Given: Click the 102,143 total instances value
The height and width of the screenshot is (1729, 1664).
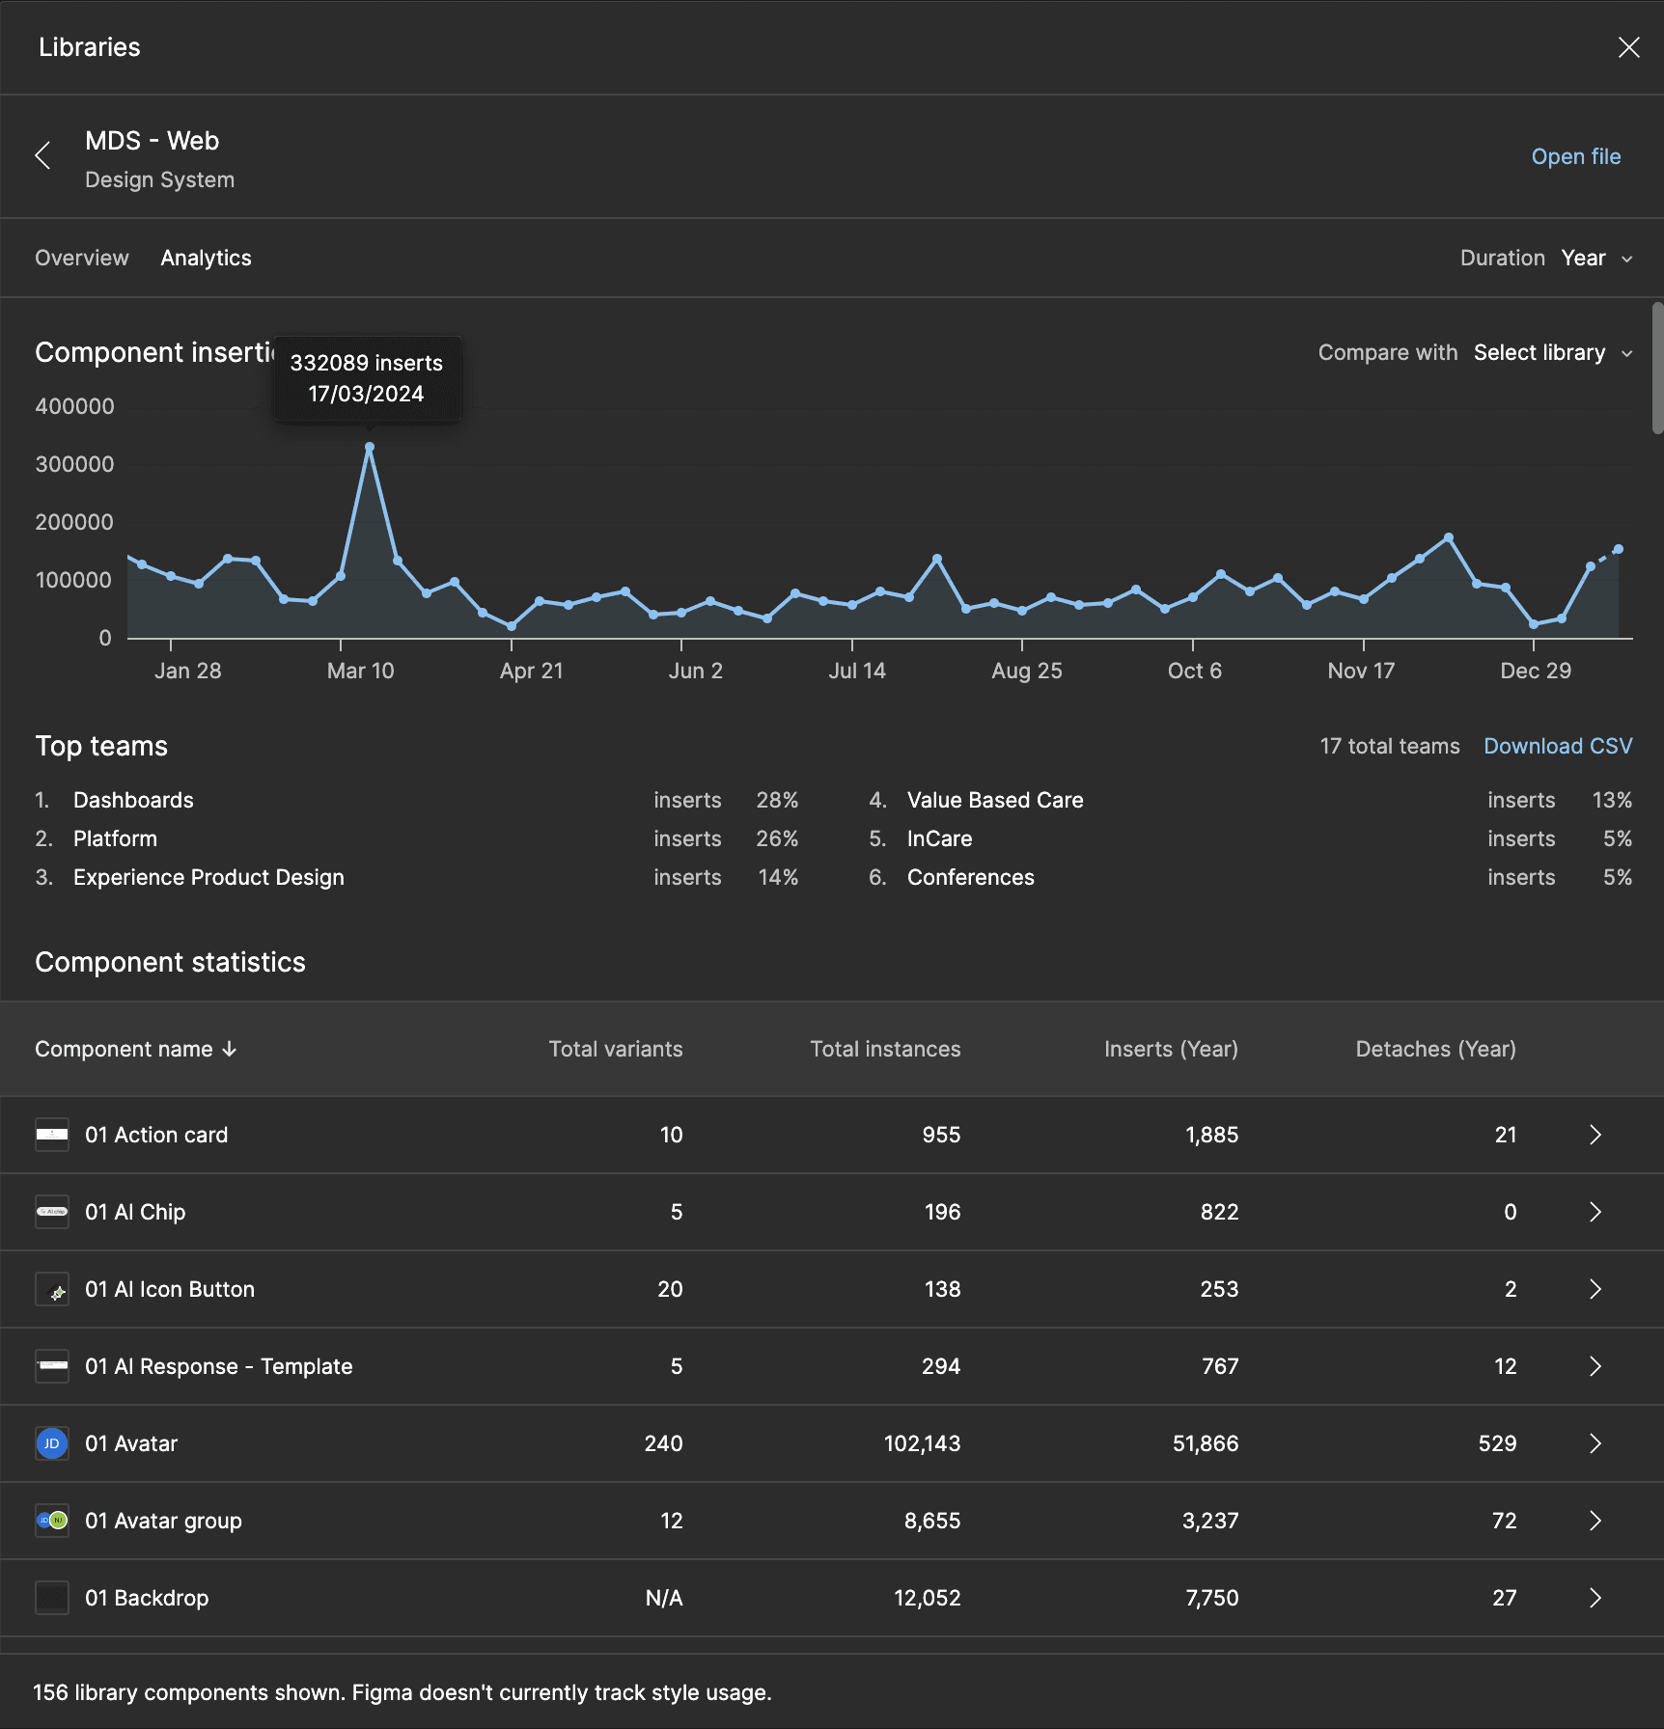Looking at the screenshot, I should tap(922, 1443).
